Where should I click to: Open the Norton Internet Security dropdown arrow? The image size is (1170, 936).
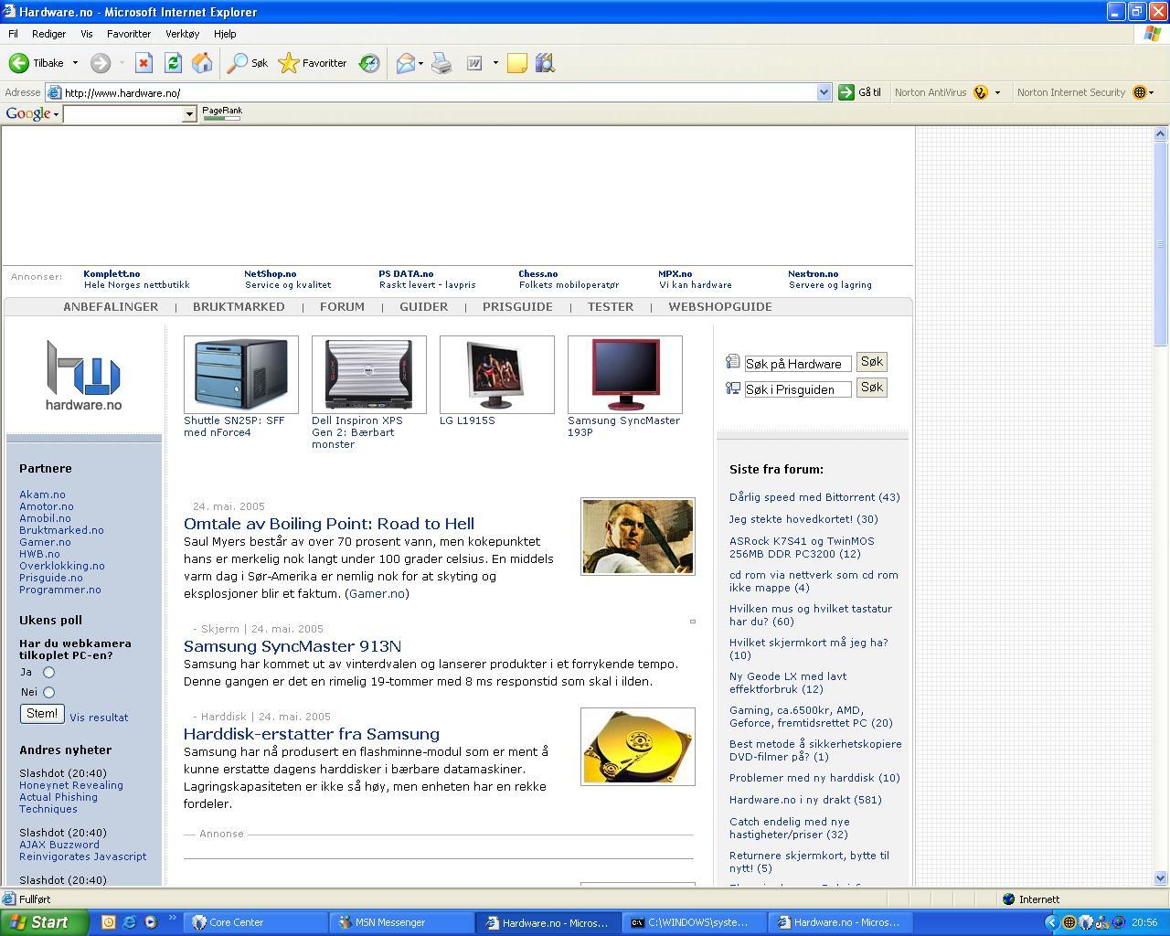click(1152, 92)
